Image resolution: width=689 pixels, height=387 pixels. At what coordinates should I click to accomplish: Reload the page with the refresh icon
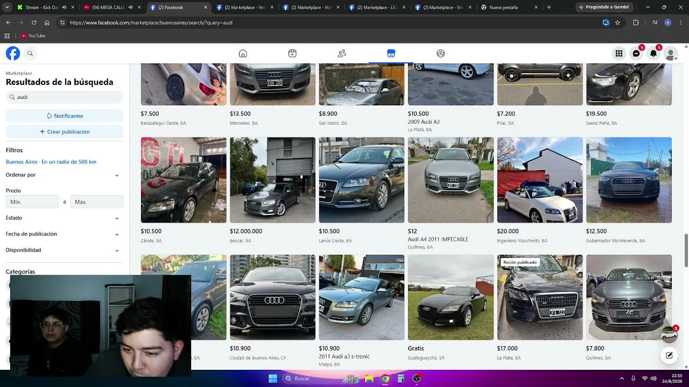click(34, 23)
